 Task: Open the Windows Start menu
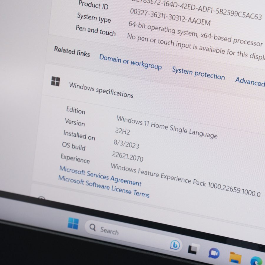pos(73,223)
